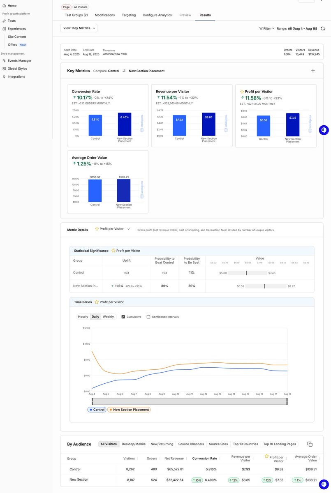This screenshot has width=331, height=493.
Task: Select the Events Manager icon in the sidebar
Action: [3, 61]
